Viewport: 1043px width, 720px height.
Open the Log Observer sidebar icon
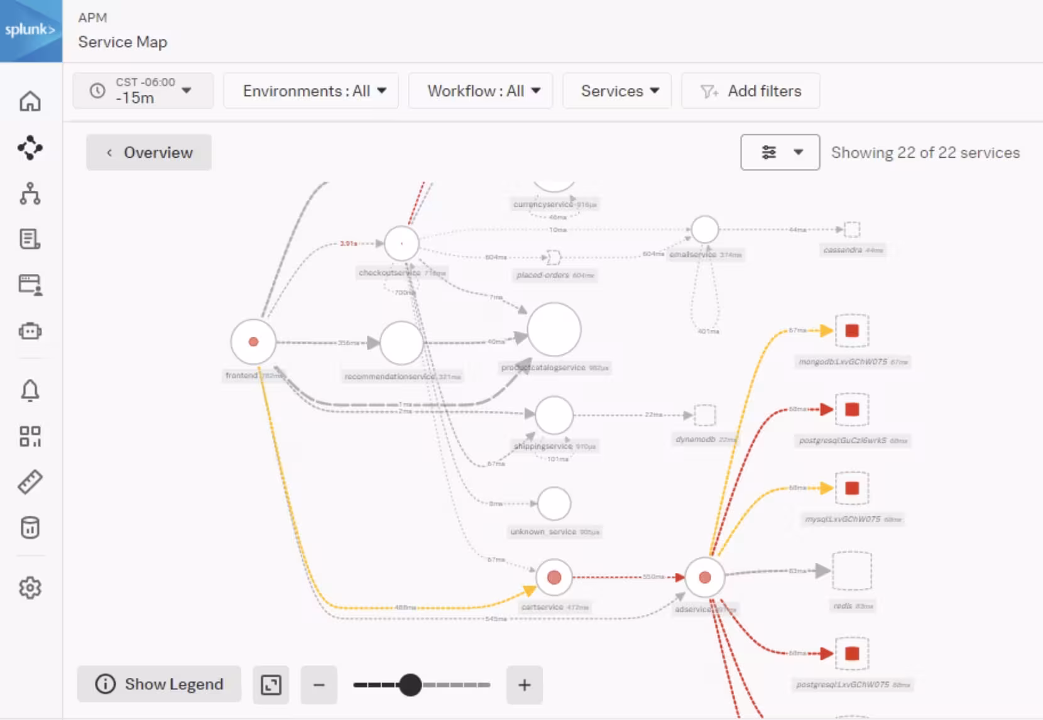(30, 239)
